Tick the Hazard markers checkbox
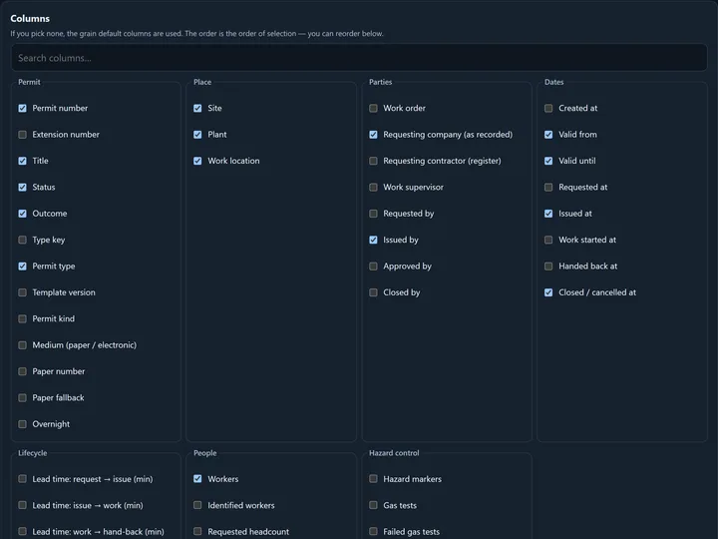 (x=373, y=479)
